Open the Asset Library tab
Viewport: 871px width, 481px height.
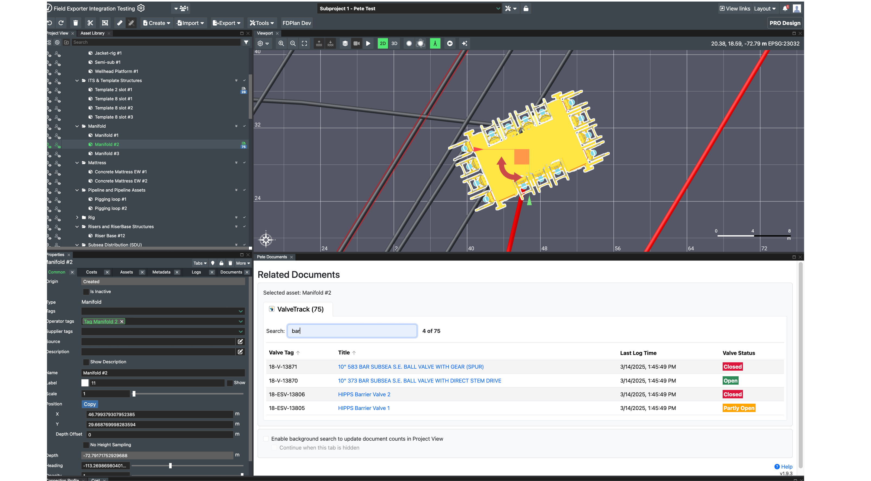92,33
